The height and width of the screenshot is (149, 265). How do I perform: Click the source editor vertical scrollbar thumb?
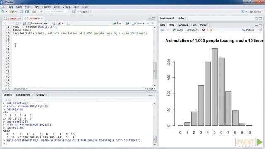154,71
